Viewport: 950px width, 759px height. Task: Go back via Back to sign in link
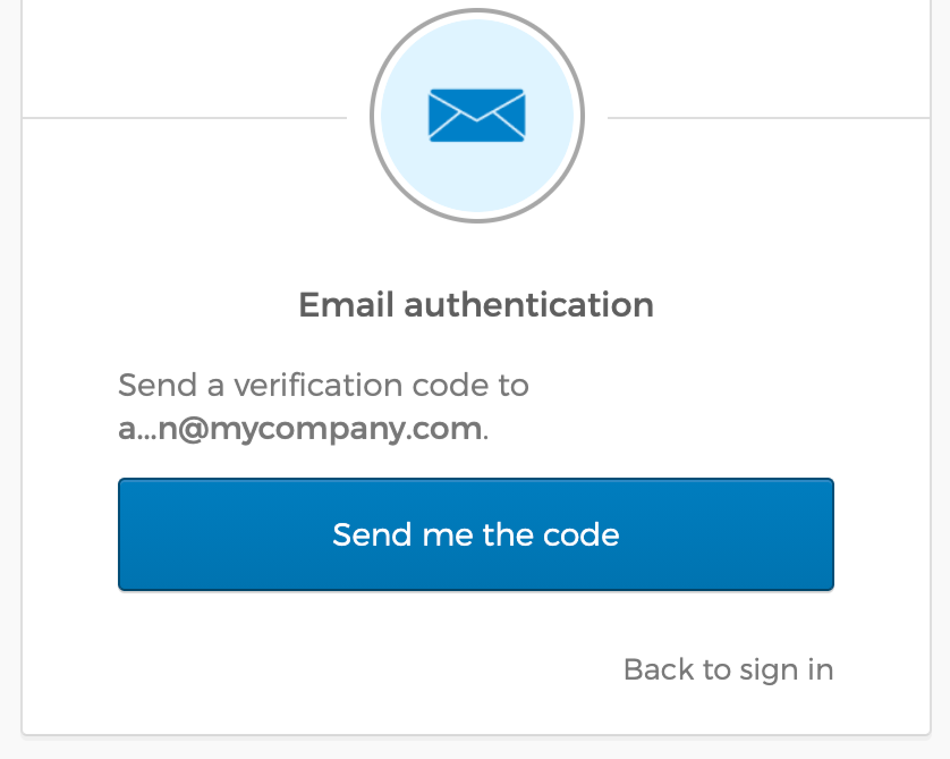pos(728,670)
